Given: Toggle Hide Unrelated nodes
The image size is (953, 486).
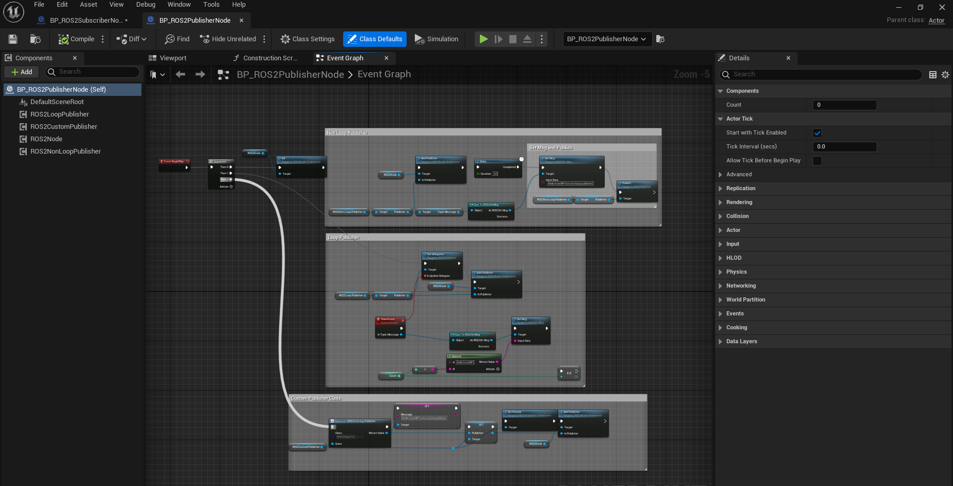Looking at the screenshot, I should click(228, 39).
